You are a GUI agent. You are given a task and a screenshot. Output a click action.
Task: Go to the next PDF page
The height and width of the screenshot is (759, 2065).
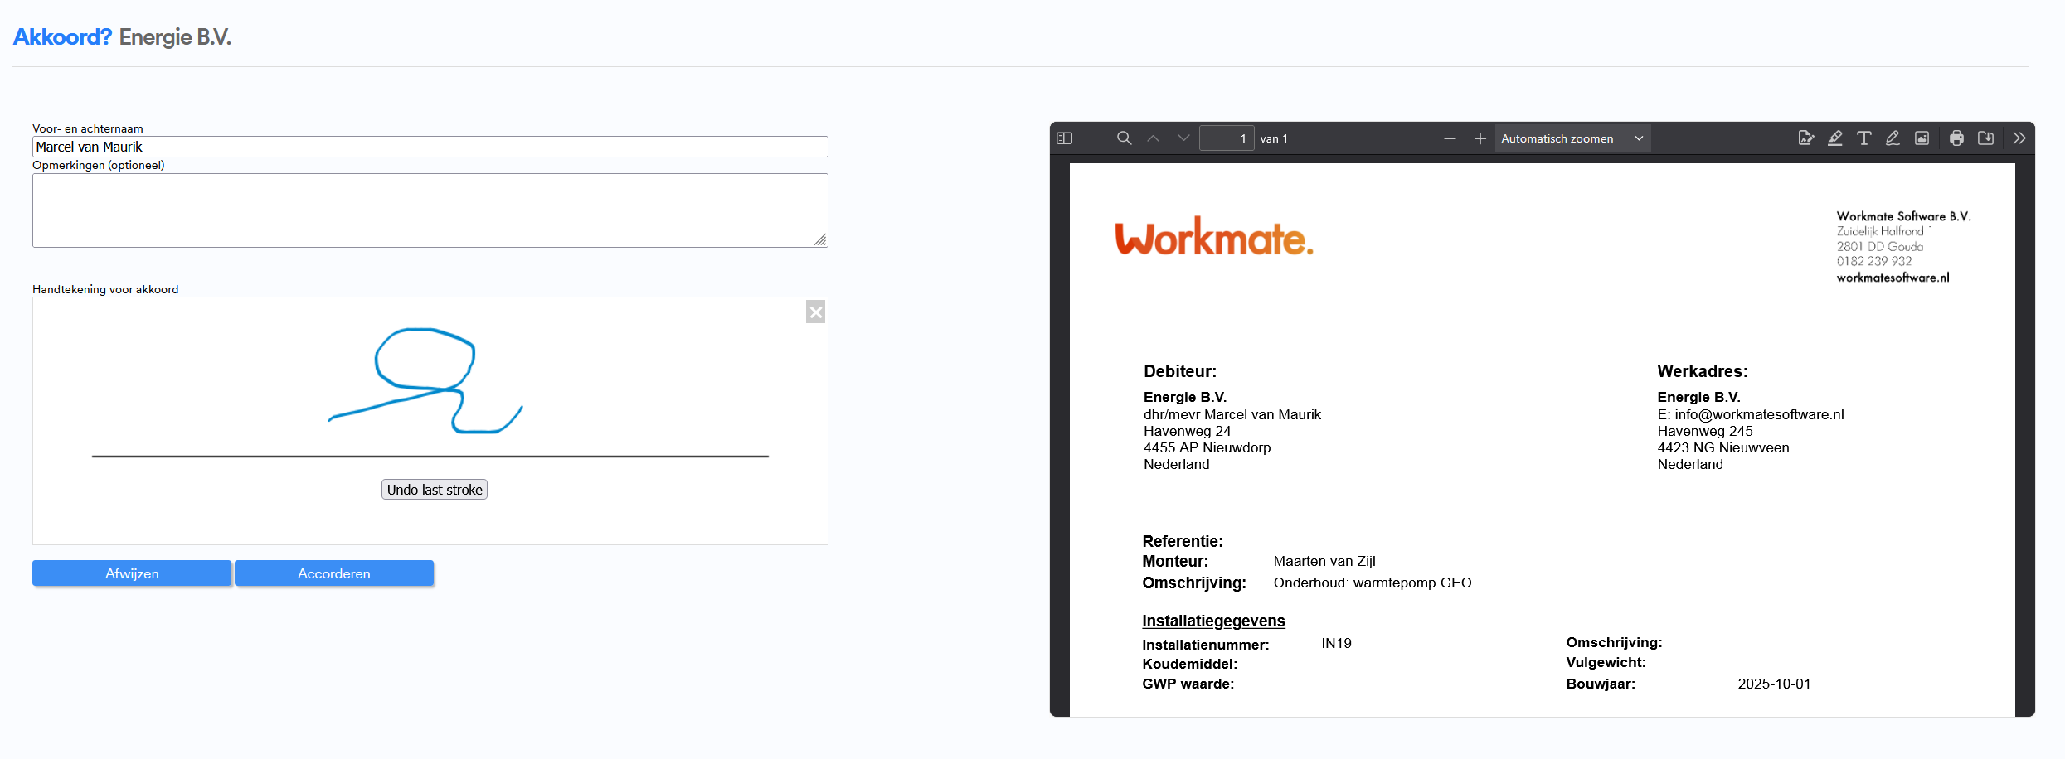click(x=1183, y=138)
